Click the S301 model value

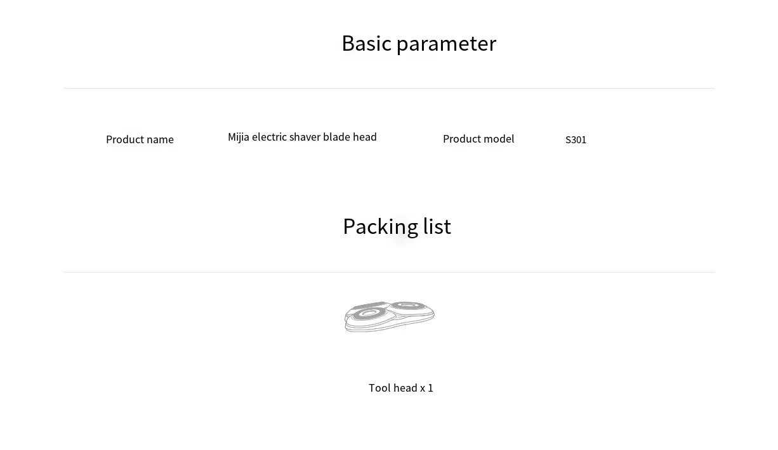point(576,140)
